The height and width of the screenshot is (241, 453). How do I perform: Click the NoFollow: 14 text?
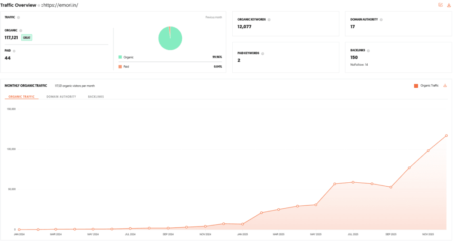tap(359, 64)
